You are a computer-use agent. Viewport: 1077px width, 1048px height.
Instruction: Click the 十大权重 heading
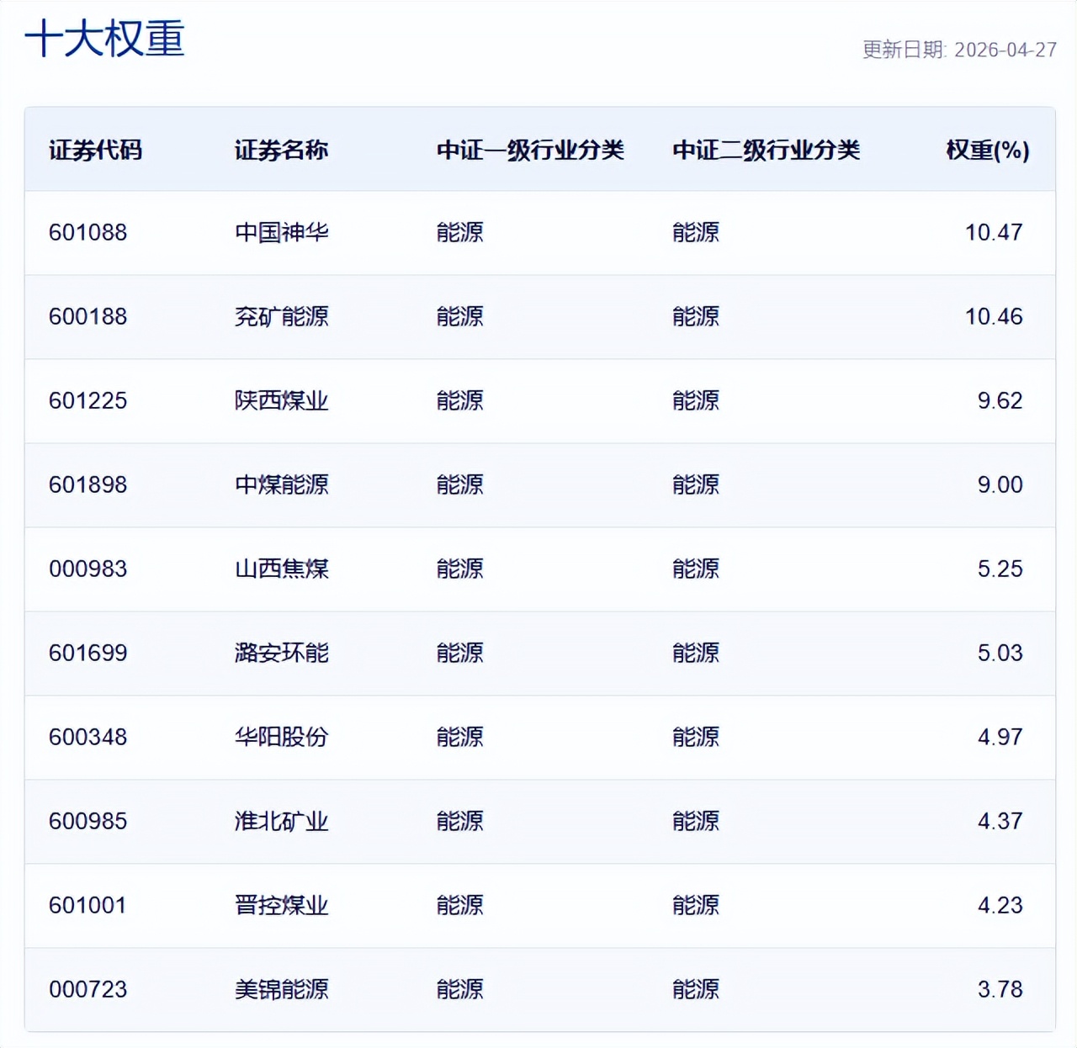pyautogui.click(x=104, y=40)
